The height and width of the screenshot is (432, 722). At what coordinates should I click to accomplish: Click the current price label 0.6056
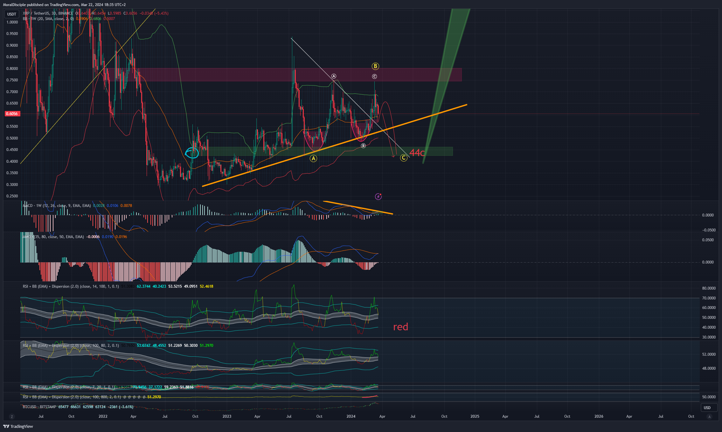(x=12, y=113)
